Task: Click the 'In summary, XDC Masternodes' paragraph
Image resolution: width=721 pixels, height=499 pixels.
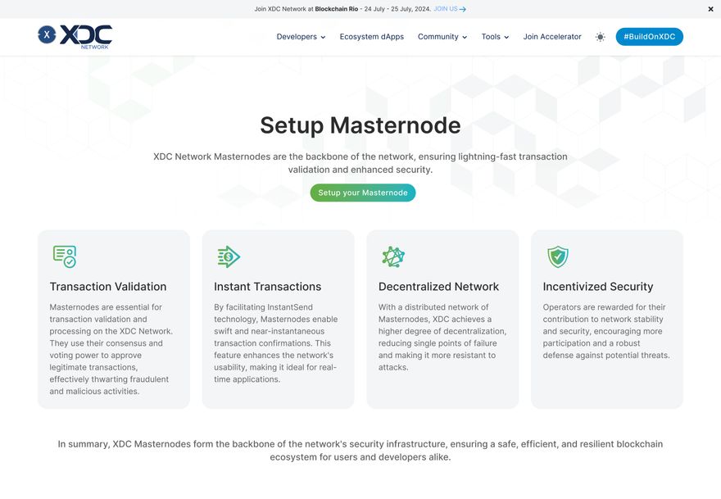Action: click(x=360, y=451)
